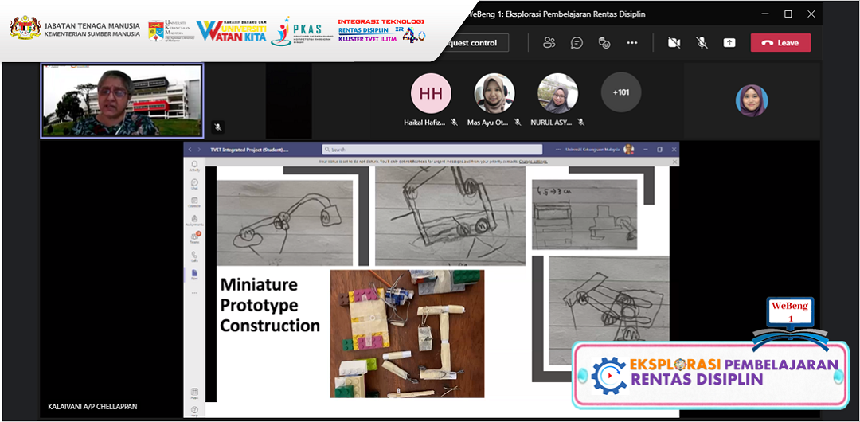Viewport: 860px width, 422px height.
Task: Open More actions three-dot menu
Action: [x=632, y=43]
